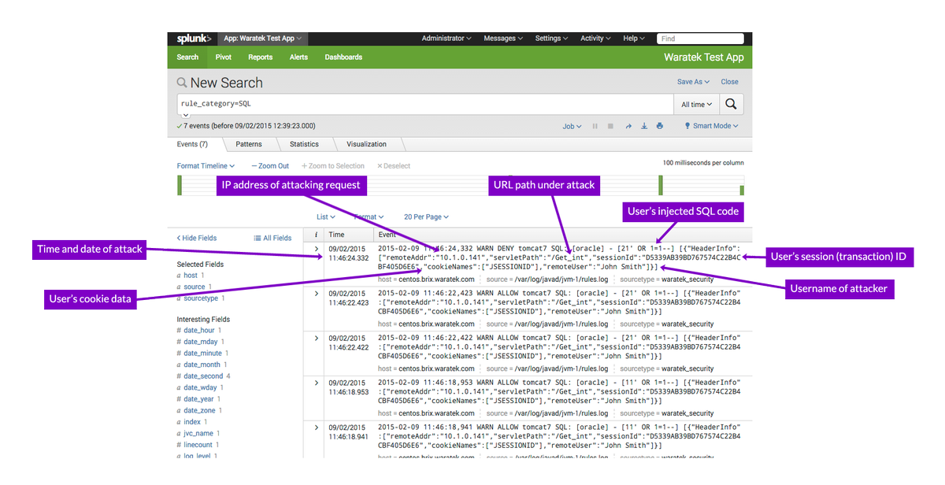This screenshot has height=485, width=945.
Task: Pause the search job
Action: click(595, 126)
